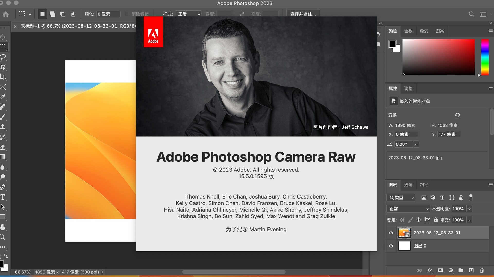Select the Rectangular Marquee tool in toolbox
This screenshot has height=277, width=494.
pyautogui.click(x=3, y=47)
